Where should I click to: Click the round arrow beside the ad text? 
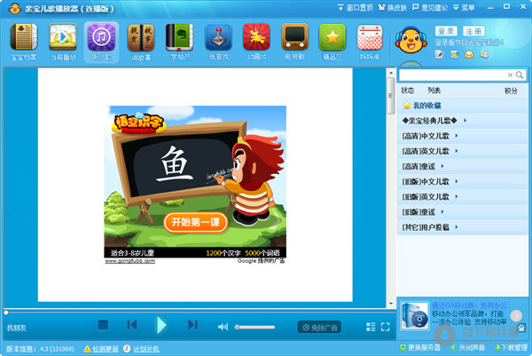click(x=516, y=315)
